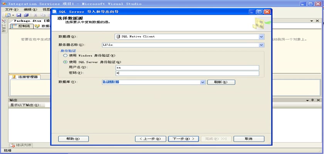
Task: Expand the 服务器名称 dropdown arrow
Action: pyautogui.click(x=262, y=45)
